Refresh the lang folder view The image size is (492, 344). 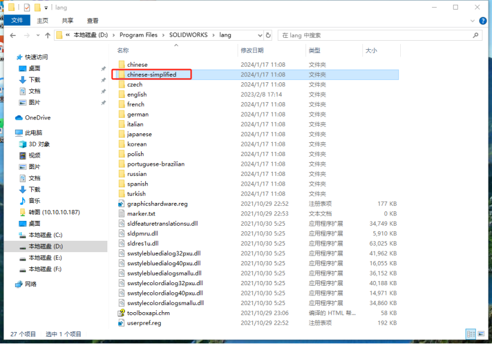pyautogui.click(x=268, y=35)
